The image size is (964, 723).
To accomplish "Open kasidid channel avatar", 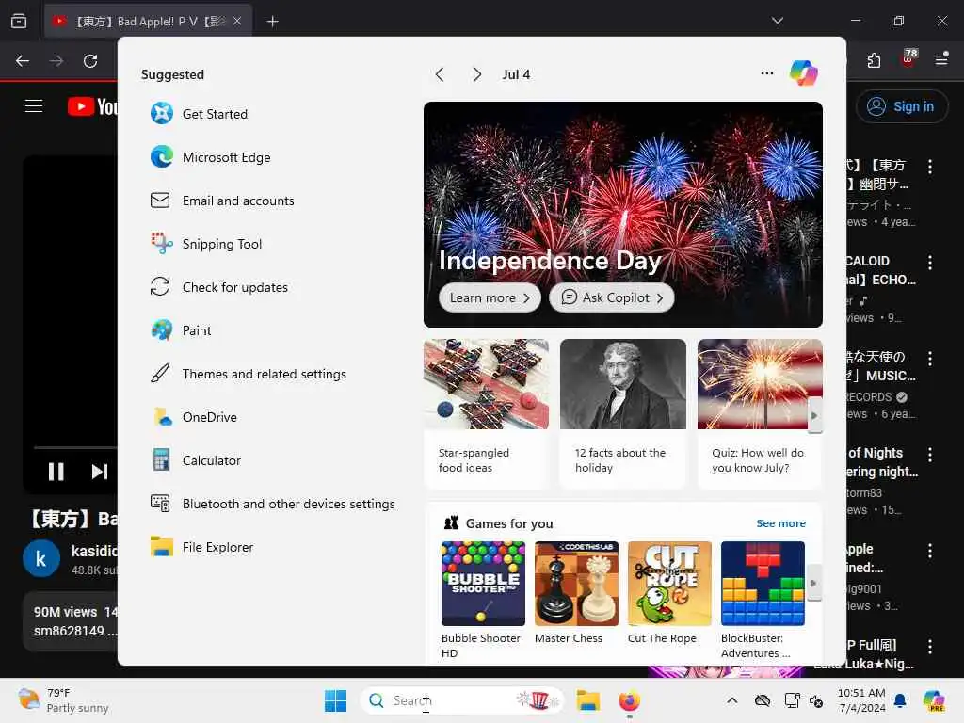I will tap(41, 559).
